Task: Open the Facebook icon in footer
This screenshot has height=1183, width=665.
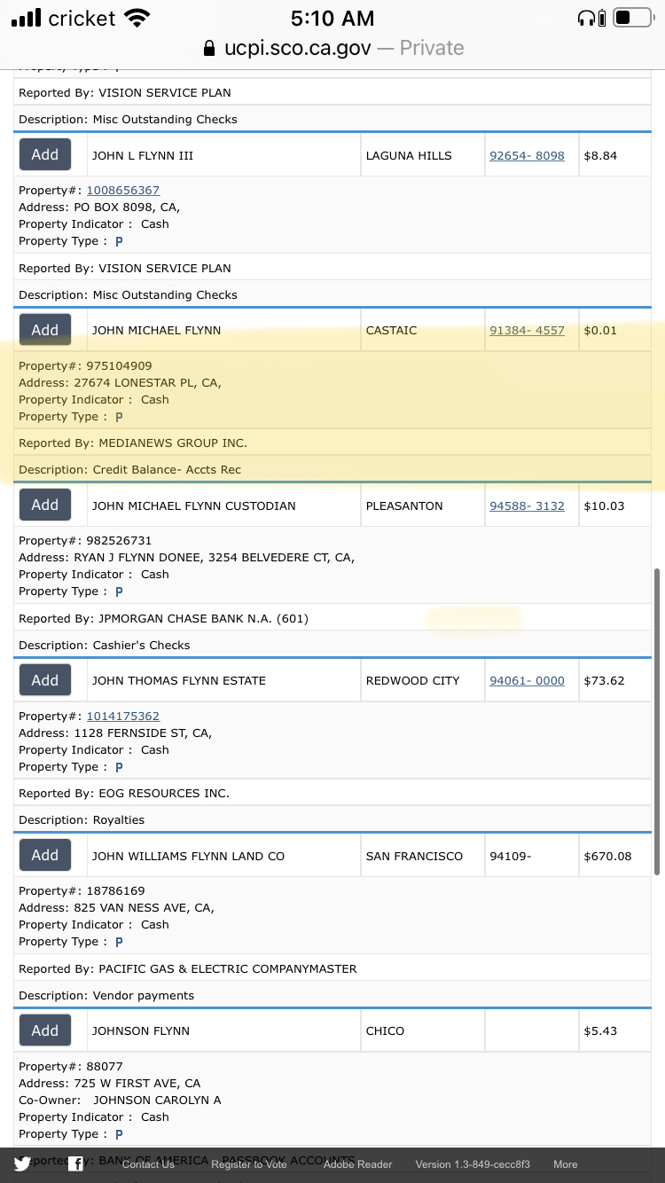Action: coord(76,1164)
